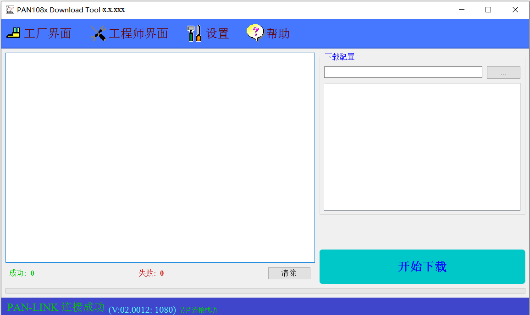Click the screwdriver settings icon

[194, 33]
